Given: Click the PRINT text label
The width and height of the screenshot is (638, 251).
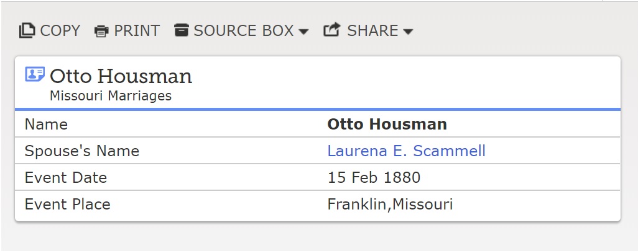Looking at the screenshot, I should click(137, 30).
